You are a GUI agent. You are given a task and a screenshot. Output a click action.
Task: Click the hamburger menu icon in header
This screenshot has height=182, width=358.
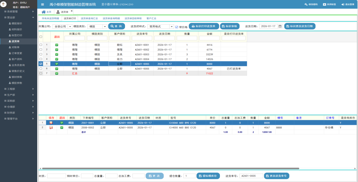(x=43, y=4)
